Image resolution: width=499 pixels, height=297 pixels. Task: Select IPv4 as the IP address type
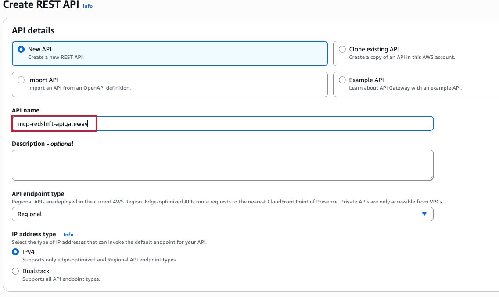point(15,252)
